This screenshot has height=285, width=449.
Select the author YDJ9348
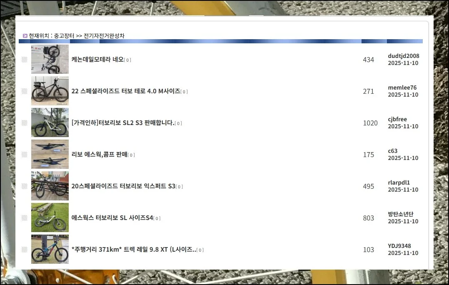tap(399, 246)
